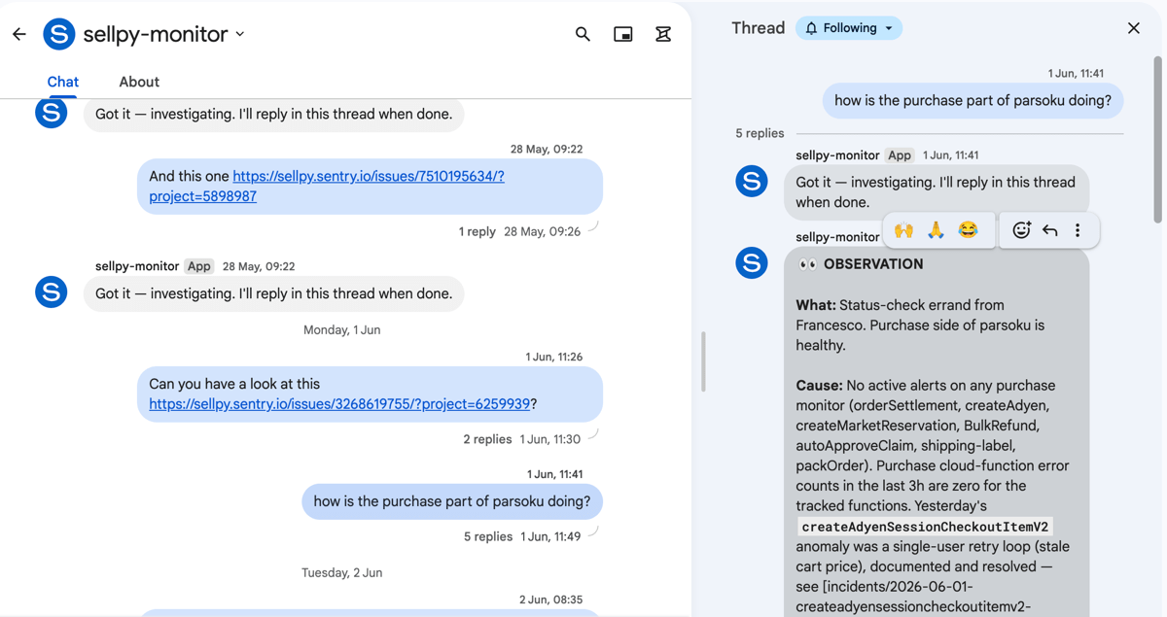The width and height of the screenshot is (1167, 617).
Task: Open the threads panel icon
Action: pyautogui.click(x=663, y=34)
